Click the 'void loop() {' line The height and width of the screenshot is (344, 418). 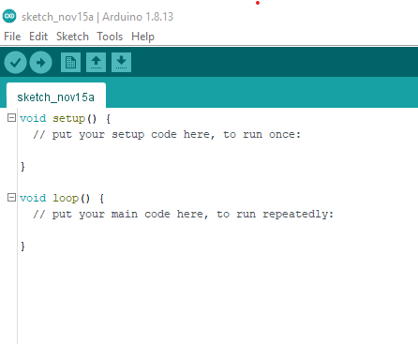click(62, 198)
